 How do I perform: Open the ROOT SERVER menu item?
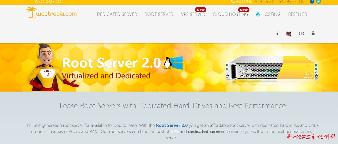(x=159, y=14)
